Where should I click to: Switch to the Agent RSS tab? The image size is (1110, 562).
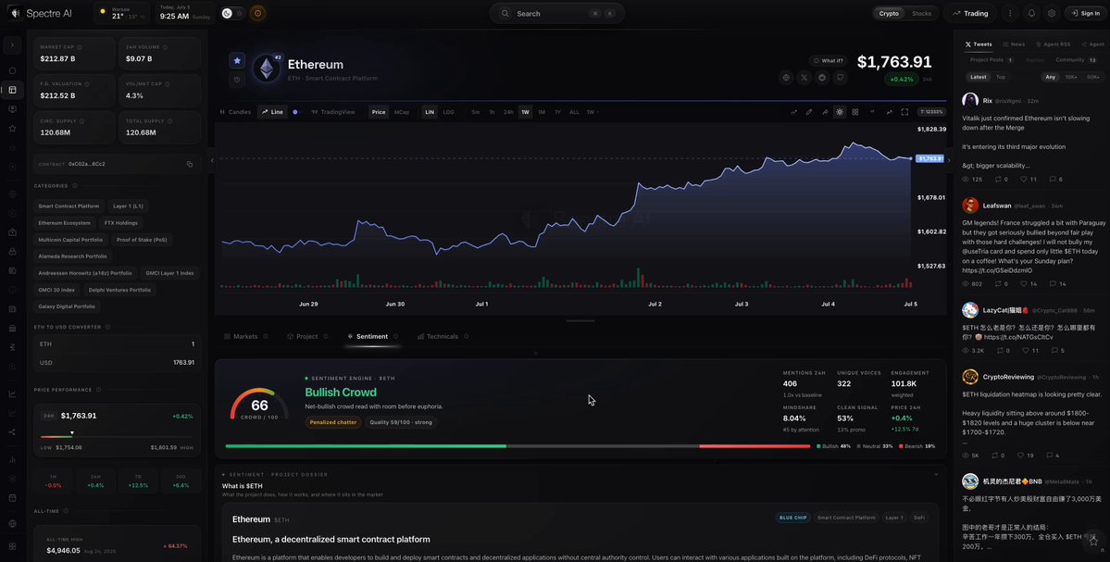[x=1054, y=44]
